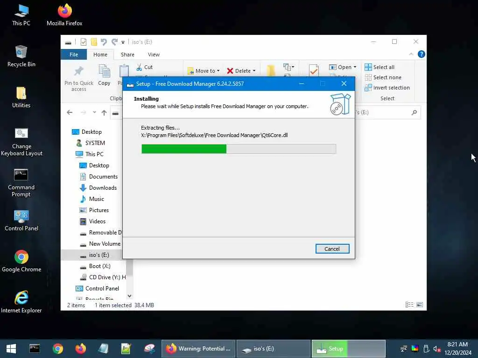This screenshot has width=478, height=358.
Task: Switch to the View ribbon tab
Action: click(x=154, y=55)
